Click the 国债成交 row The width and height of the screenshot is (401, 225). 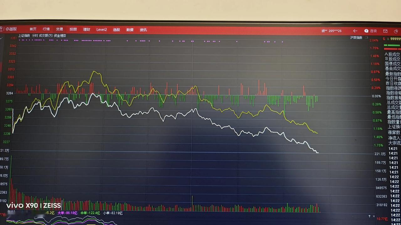393,64
